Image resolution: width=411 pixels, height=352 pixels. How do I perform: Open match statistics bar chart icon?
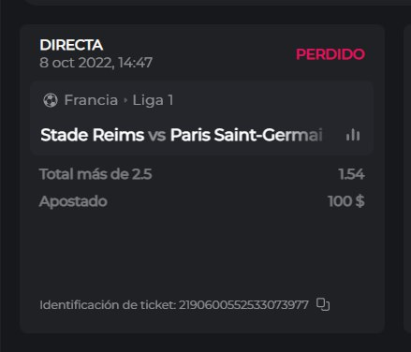tap(353, 135)
